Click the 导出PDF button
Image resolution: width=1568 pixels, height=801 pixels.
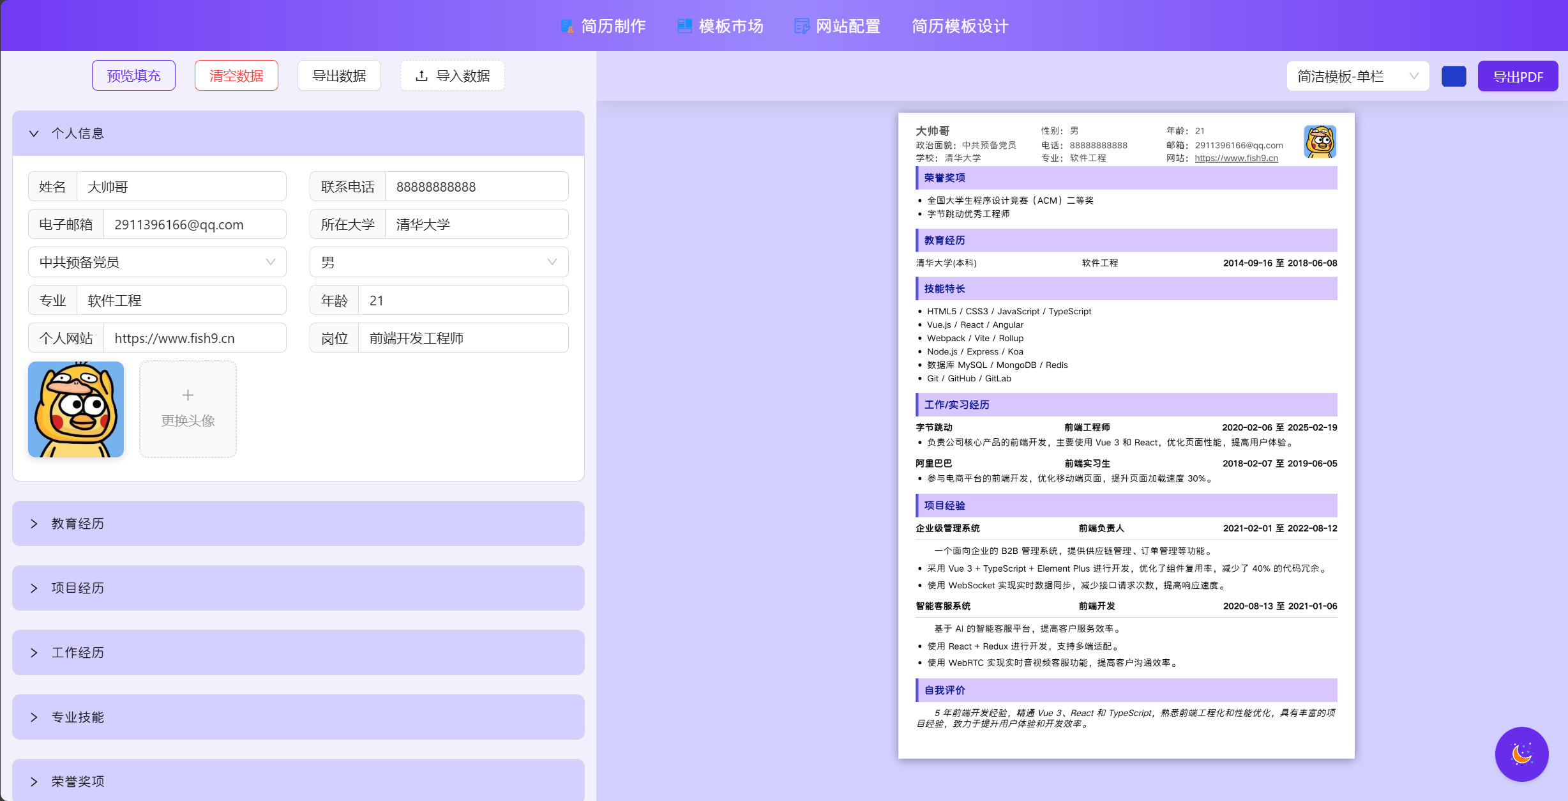(1518, 77)
